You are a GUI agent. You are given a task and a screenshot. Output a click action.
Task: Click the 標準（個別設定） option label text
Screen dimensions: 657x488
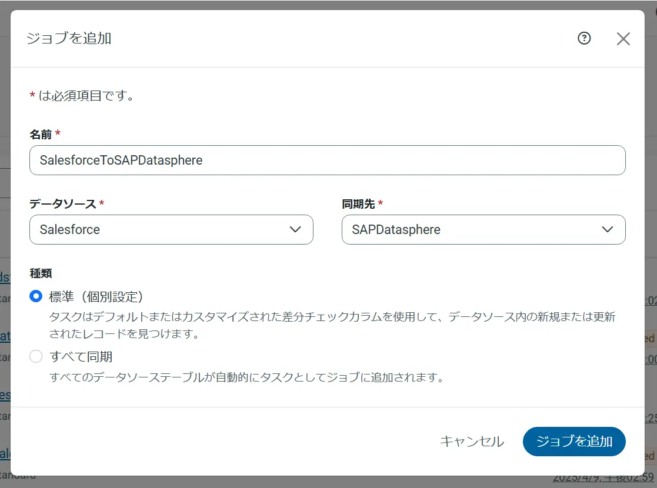(x=96, y=296)
